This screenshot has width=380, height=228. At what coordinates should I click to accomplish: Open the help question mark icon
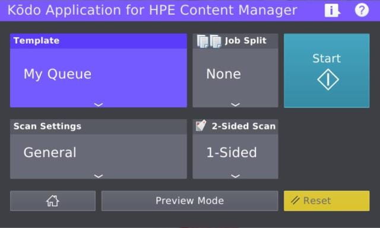click(x=362, y=10)
